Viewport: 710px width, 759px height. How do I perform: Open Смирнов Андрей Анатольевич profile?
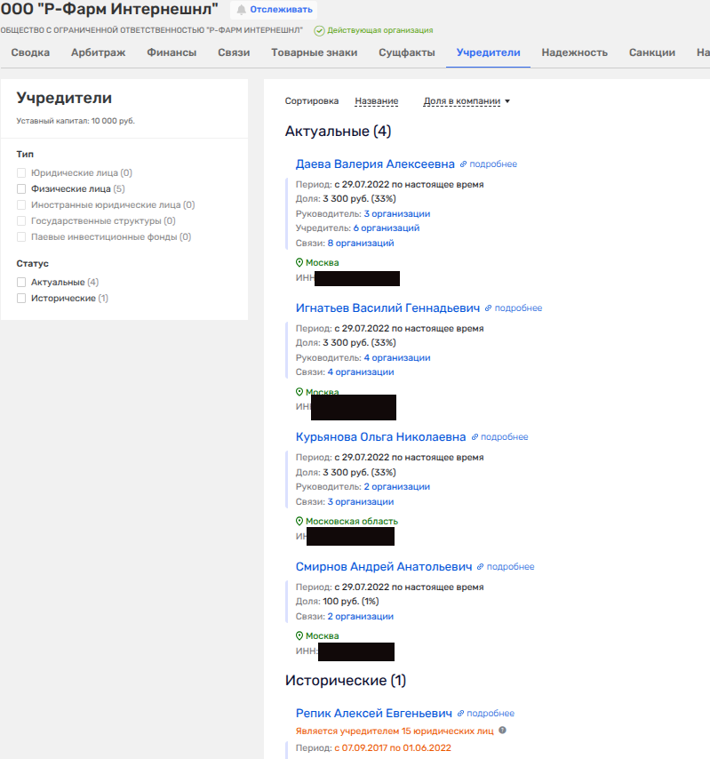tap(384, 566)
